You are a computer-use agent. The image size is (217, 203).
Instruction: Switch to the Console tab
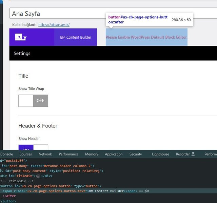(x=6, y=154)
